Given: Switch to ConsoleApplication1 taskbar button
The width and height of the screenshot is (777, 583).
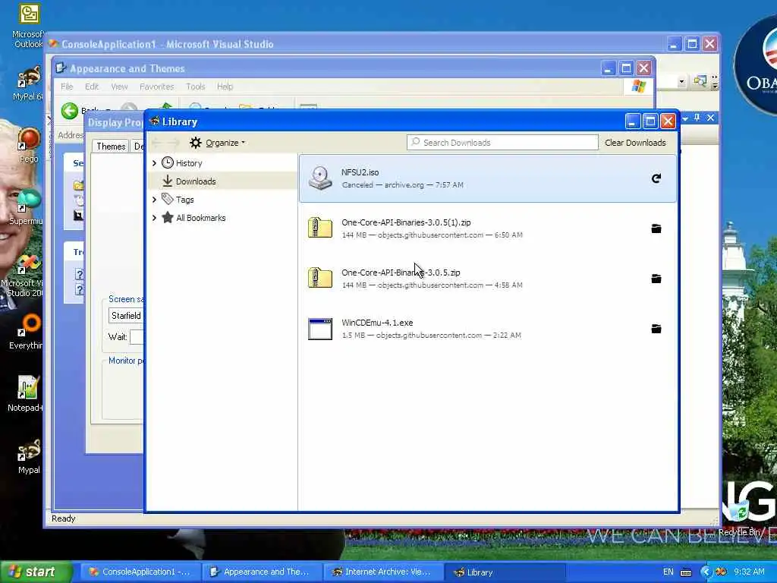Looking at the screenshot, I should (x=140, y=572).
